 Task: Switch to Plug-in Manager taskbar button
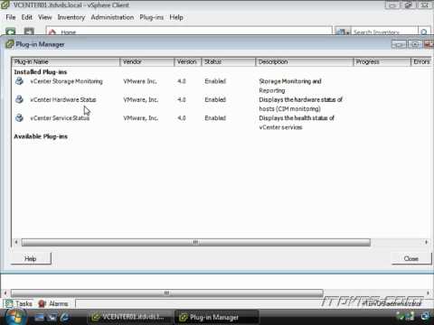point(216,317)
